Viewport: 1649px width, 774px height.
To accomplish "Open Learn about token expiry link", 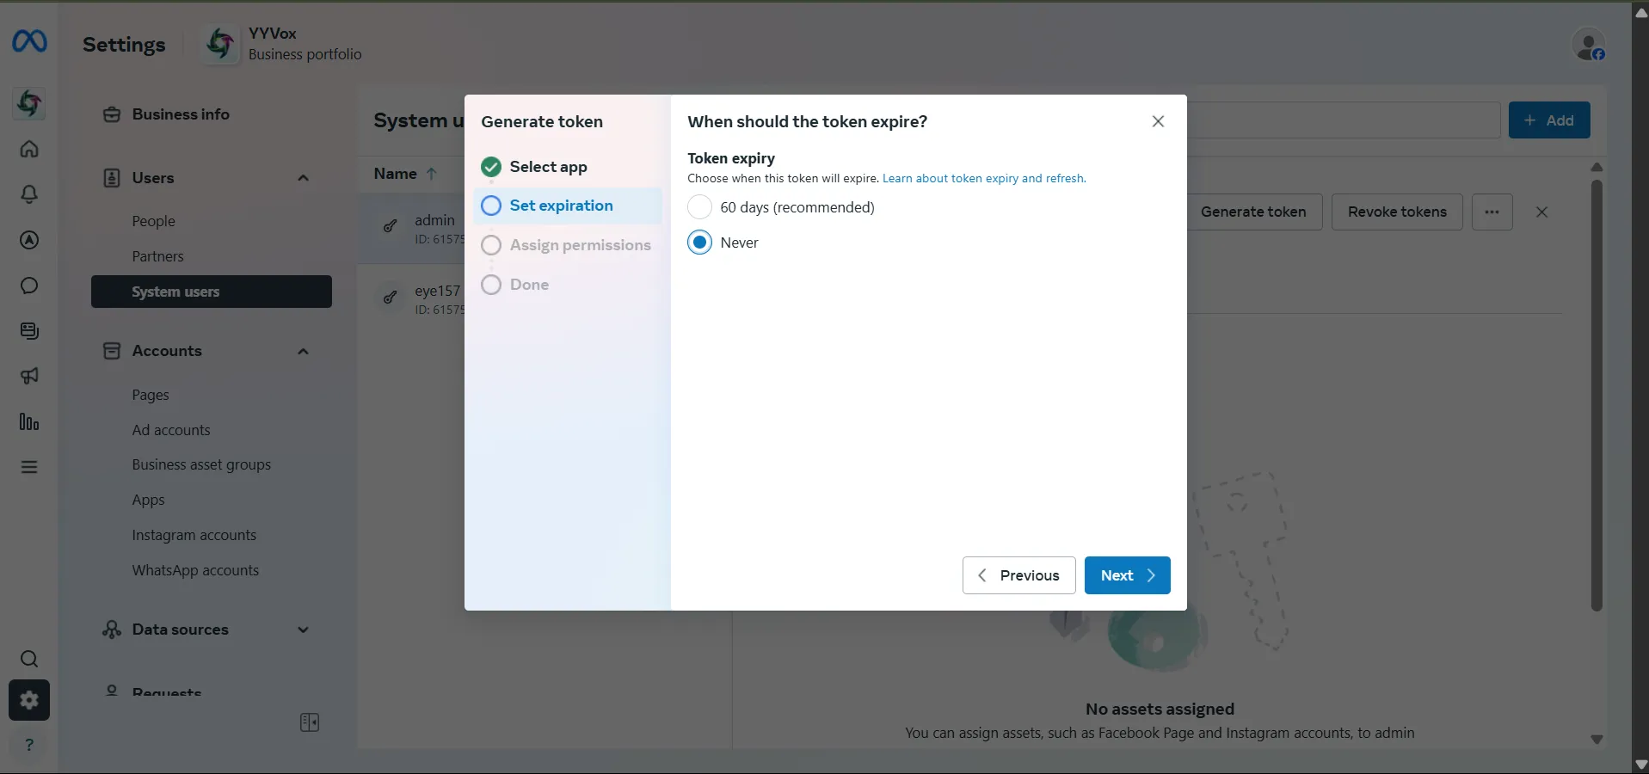I will [x=984, y=179].
